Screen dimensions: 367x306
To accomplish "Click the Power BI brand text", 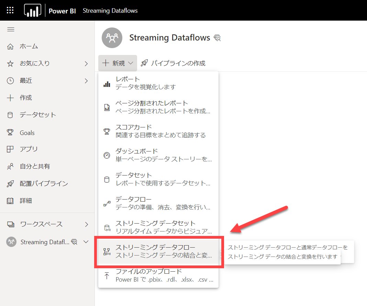I will [x=62, y=11].
